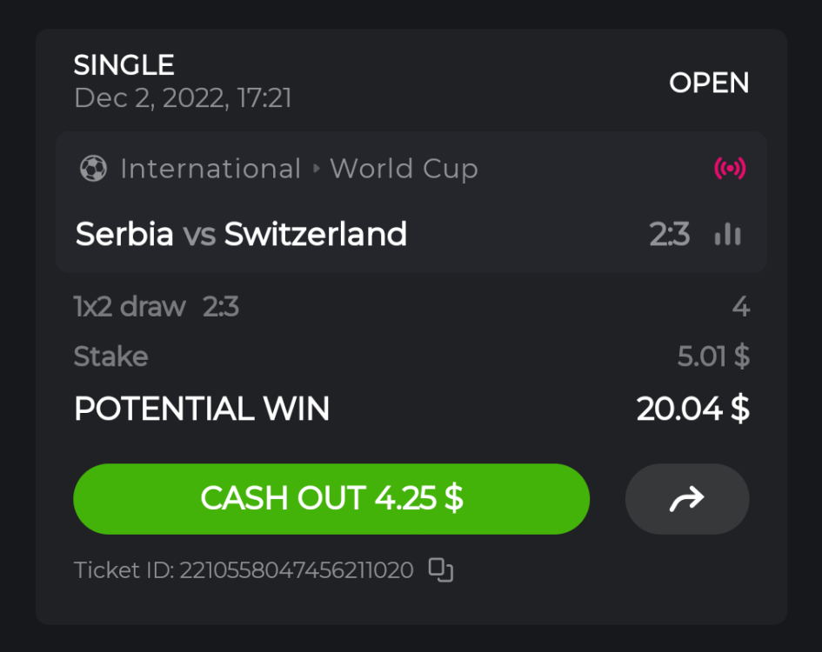Copy the Ticket ID with copy icon
Screen dimensions: 822x652
pyautogui.click(x=441, y=570)
